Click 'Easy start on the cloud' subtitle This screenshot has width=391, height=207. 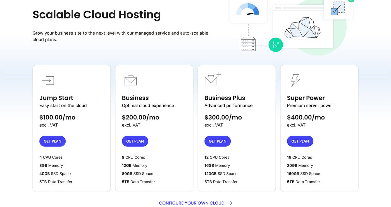63,105
